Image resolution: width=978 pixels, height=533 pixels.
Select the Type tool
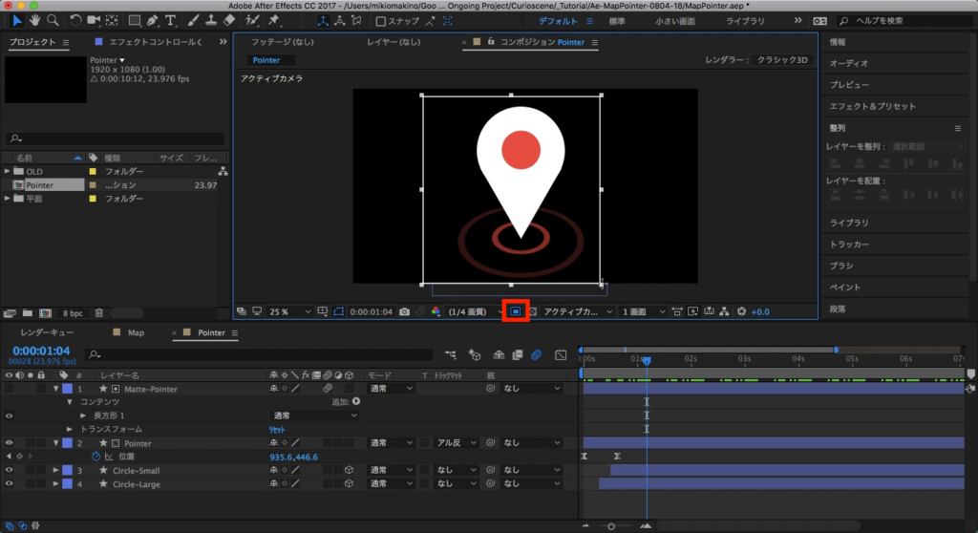tap(170, 20)
